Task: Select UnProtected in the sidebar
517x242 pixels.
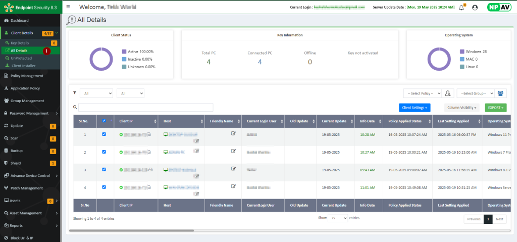Action: coord(21,58)
